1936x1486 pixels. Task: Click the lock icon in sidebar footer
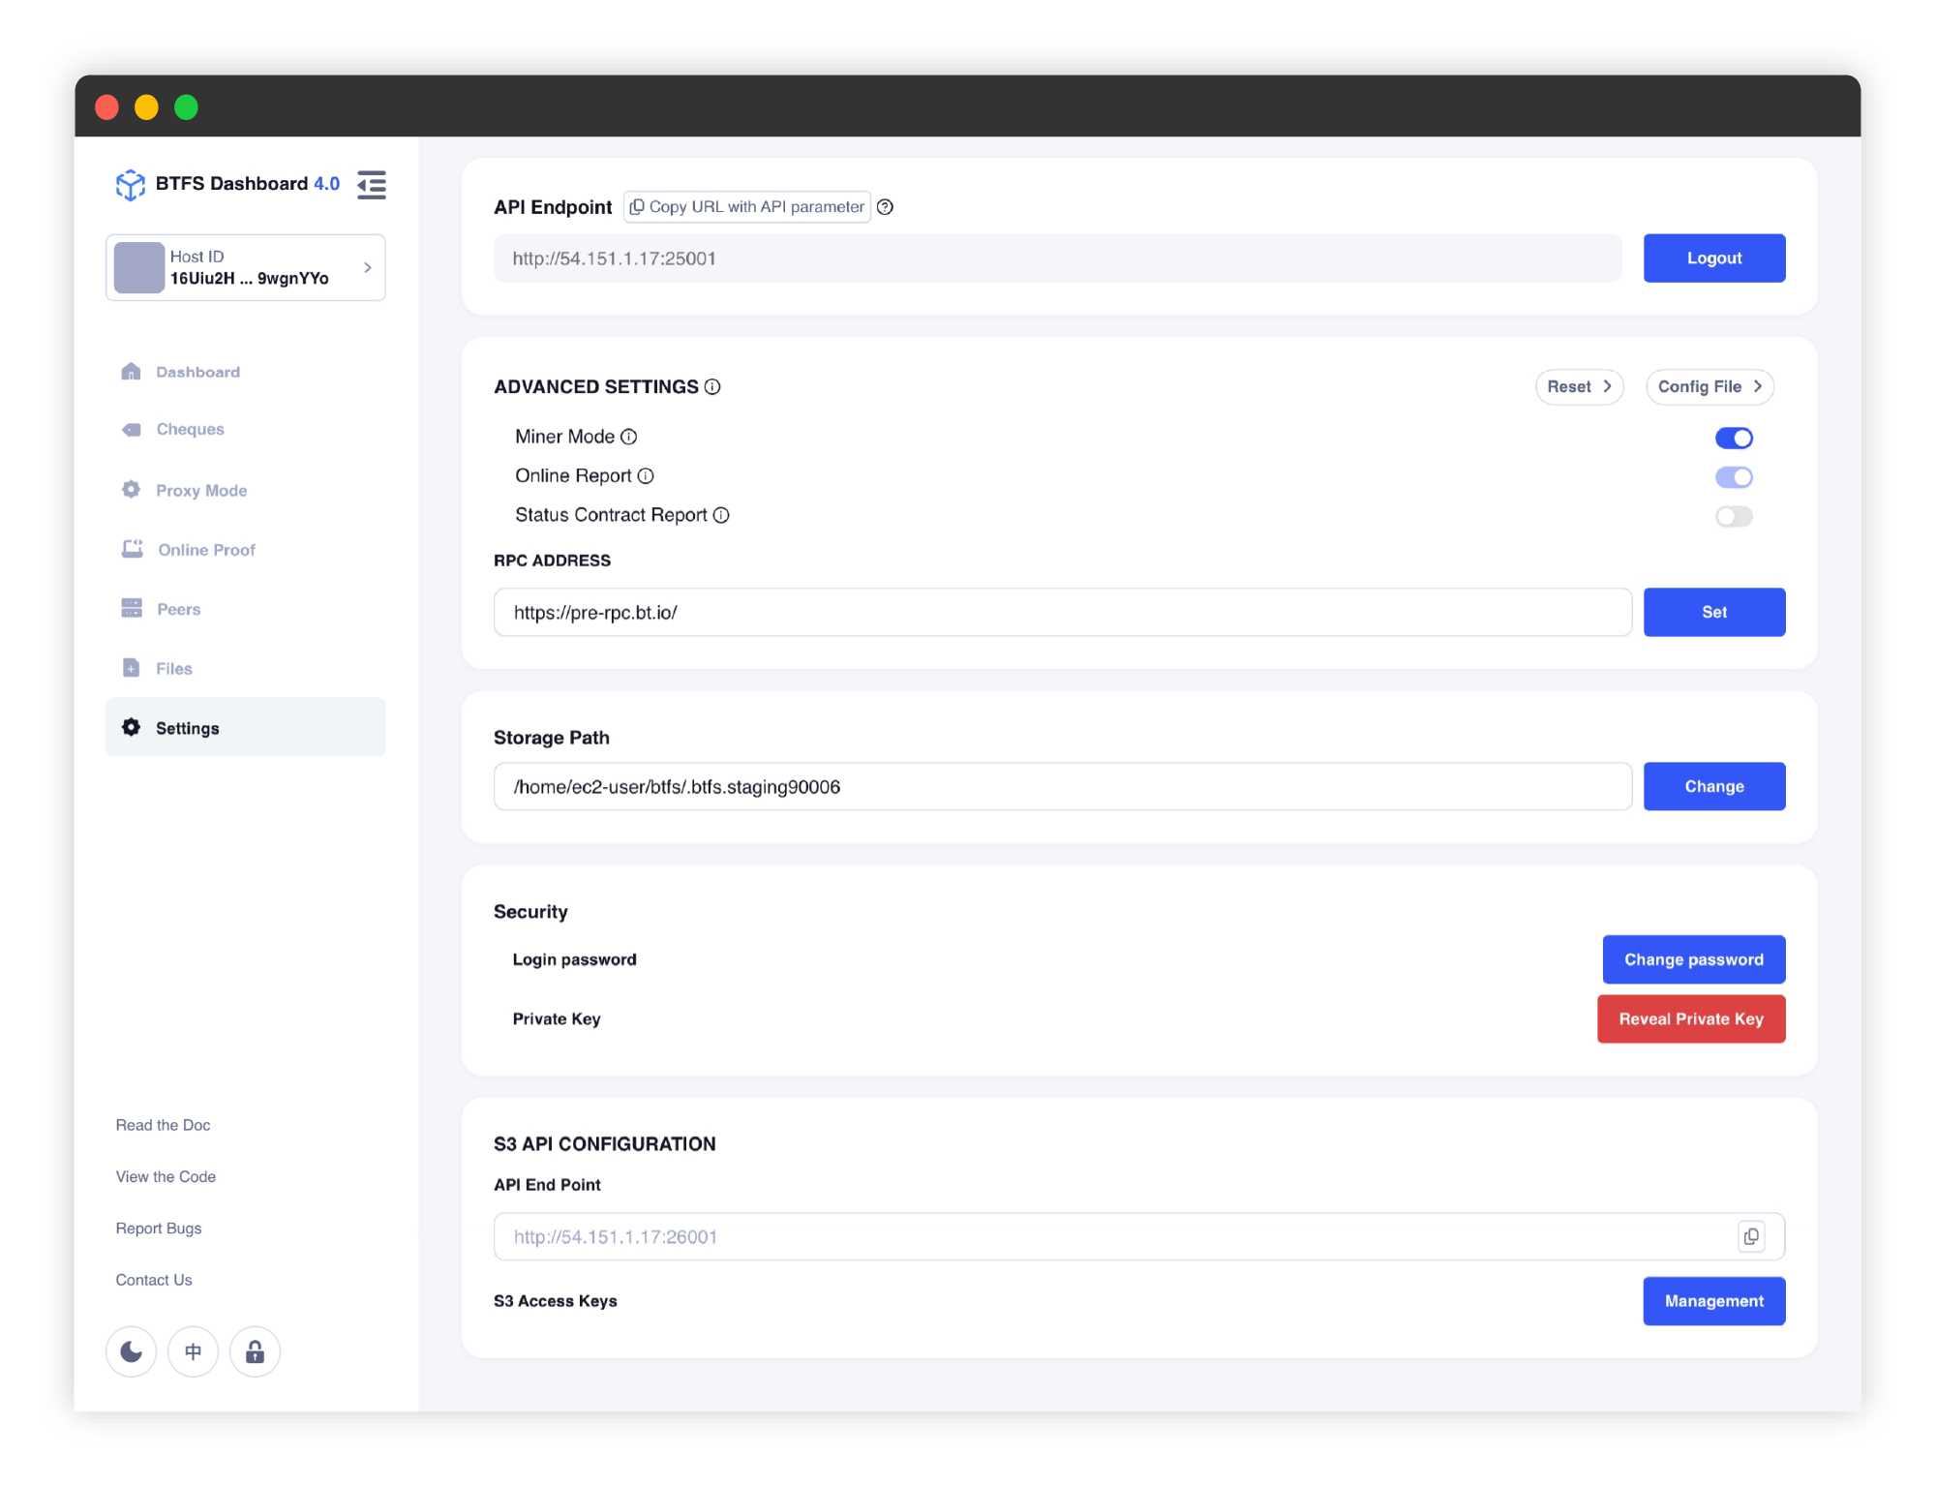(256, 1351)
